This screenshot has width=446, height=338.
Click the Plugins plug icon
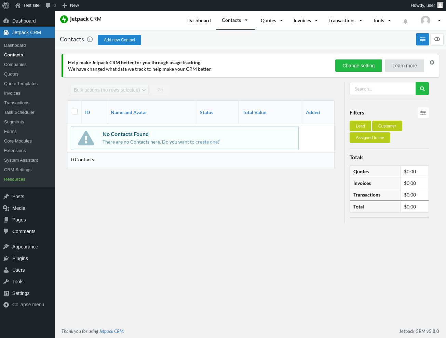click(x=6, y=258)
